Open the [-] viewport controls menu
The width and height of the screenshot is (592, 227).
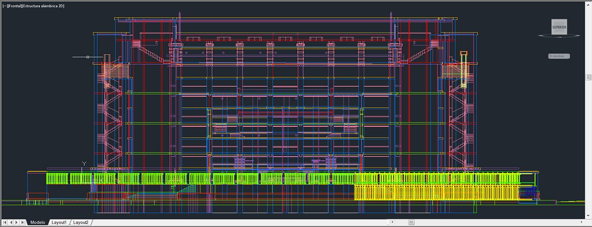click(5, 5)
